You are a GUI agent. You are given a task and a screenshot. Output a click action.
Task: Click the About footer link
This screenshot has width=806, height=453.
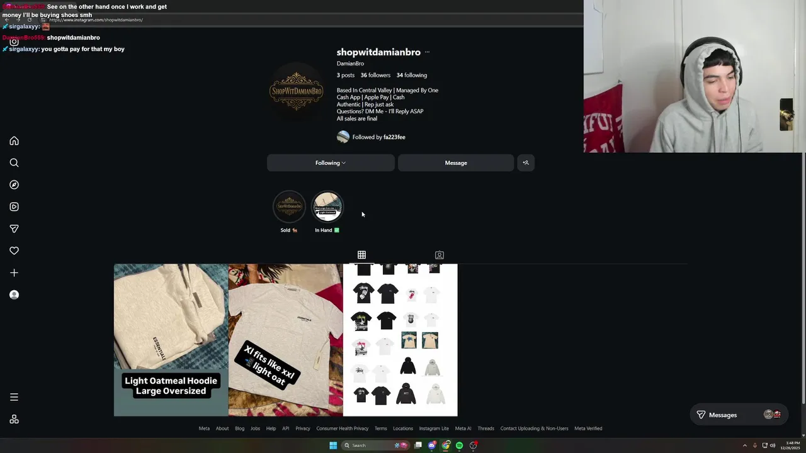click(222, 428)
